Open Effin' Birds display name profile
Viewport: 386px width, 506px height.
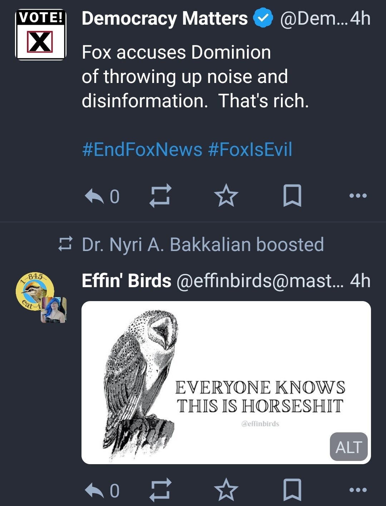click(x=126, y=281)
